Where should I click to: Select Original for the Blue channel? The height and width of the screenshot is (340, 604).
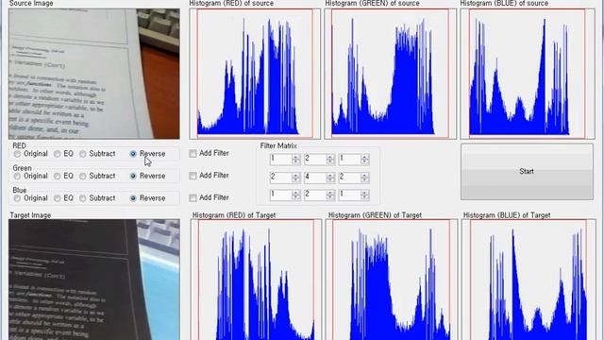coord(31,198)
